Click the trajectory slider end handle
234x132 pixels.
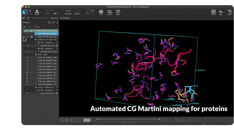160,119
